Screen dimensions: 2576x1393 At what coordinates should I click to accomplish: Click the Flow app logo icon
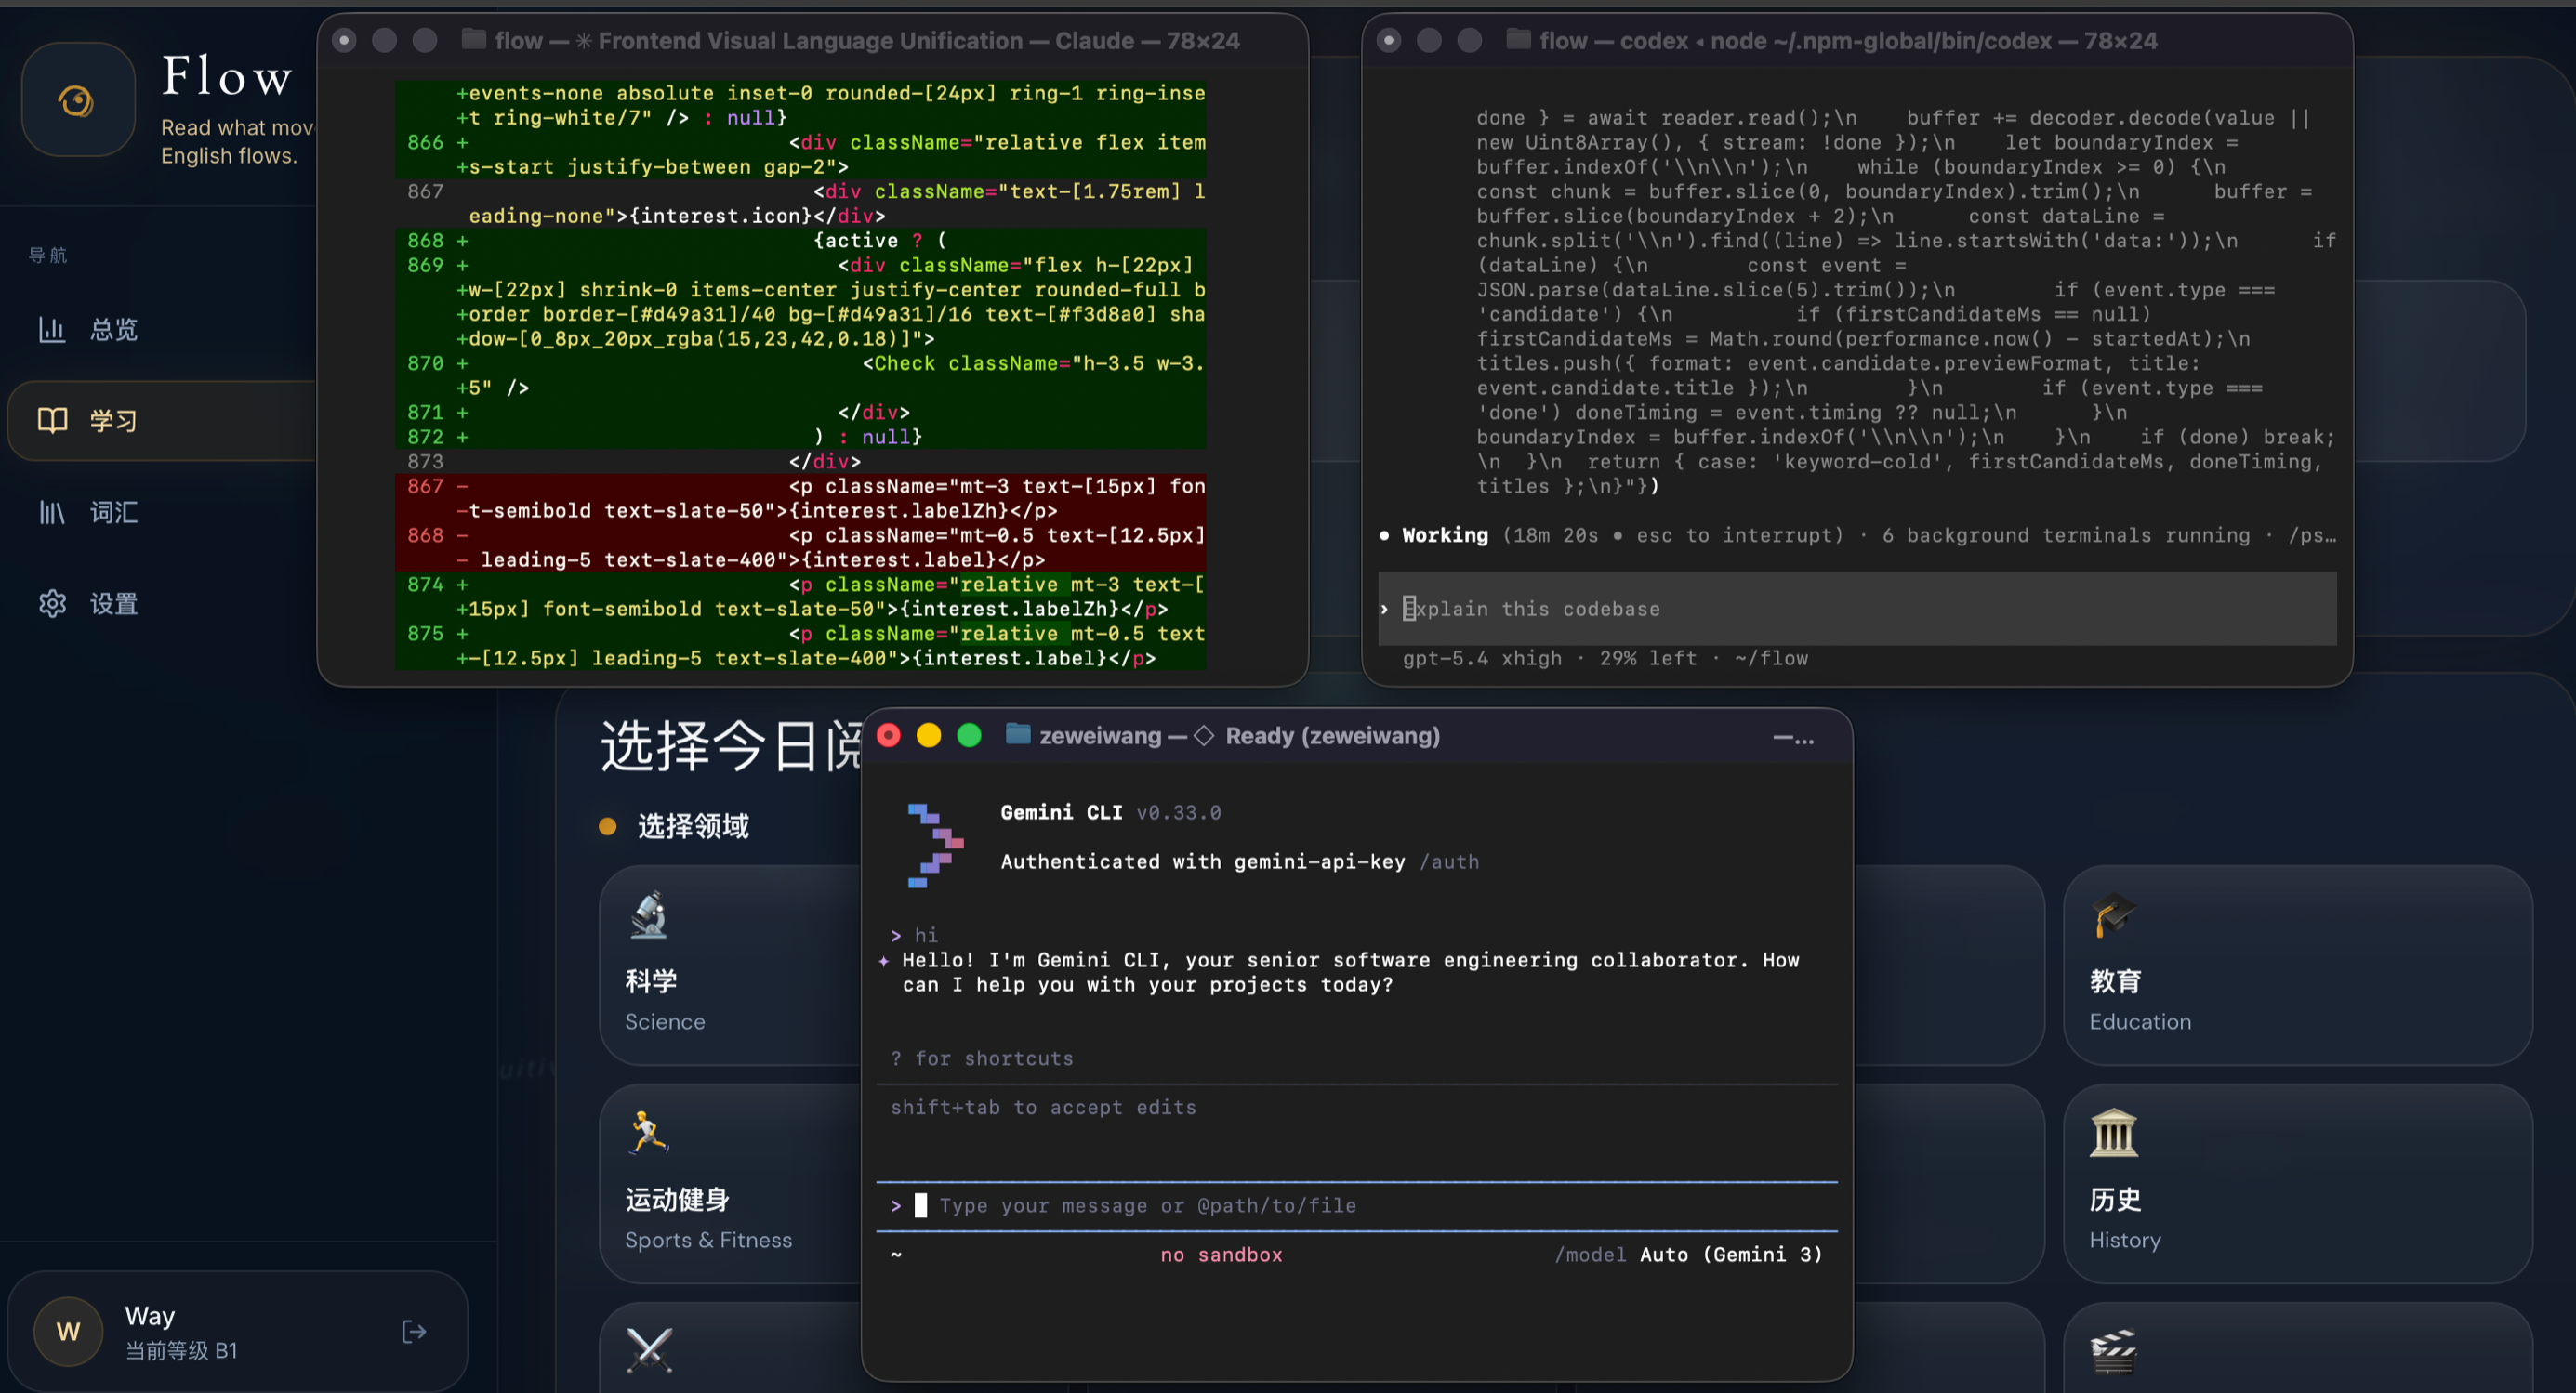[77, 100]
